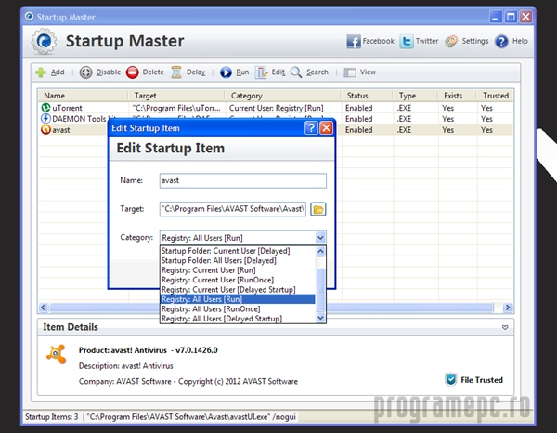Click the Company: AVAST Software line
This screenshot has height=433, width=557.
pyautogui.click(x=188, y=382)
